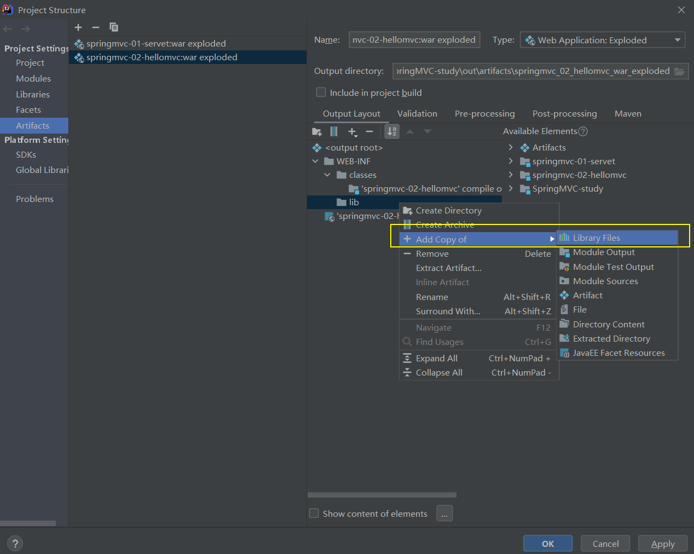Choose Create Directory from the context menu
The width and height of the screenshot is (694, 554).
[479, 211]
